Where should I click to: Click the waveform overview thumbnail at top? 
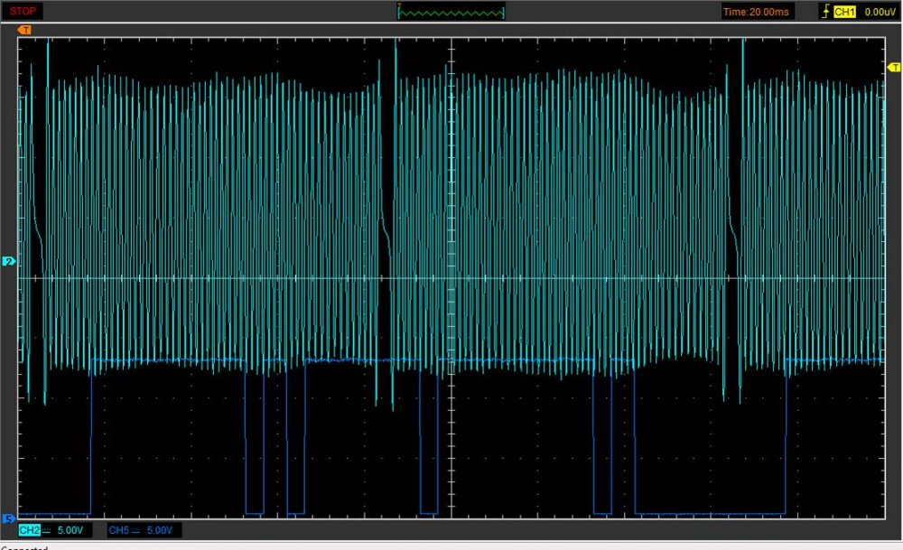click(x=451, y=13)
